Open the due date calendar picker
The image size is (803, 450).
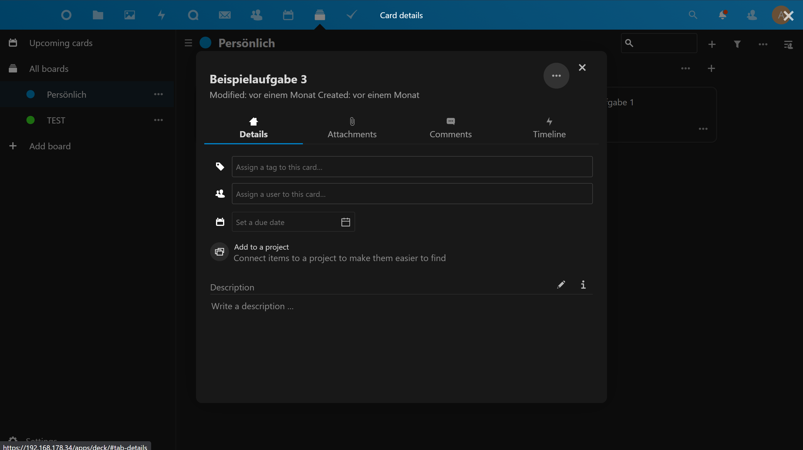345,222
